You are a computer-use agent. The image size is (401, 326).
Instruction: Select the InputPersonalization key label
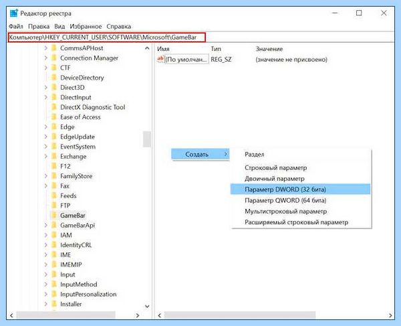88,295
